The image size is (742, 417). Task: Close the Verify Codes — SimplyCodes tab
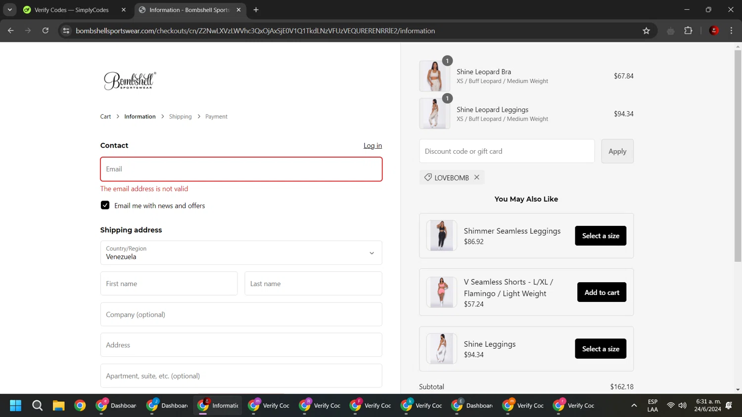click(x=124, y=10)
